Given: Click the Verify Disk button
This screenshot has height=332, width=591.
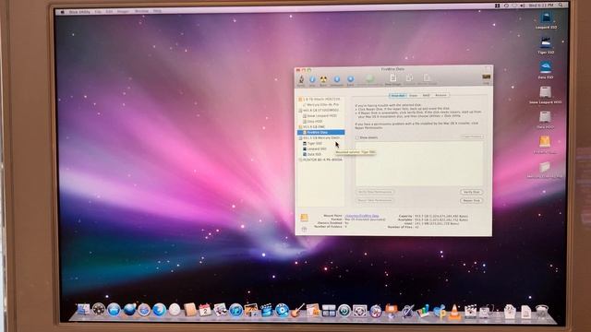Looking at the screenshot, I should coord(471,192).
